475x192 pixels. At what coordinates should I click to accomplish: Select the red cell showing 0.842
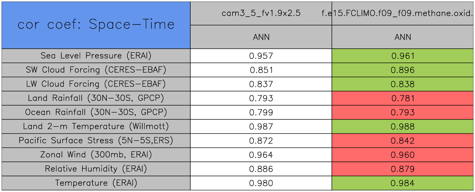pos(403,141)
